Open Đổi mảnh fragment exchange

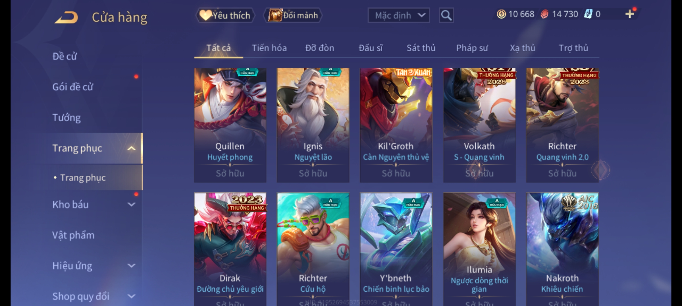tap(293, 15)
